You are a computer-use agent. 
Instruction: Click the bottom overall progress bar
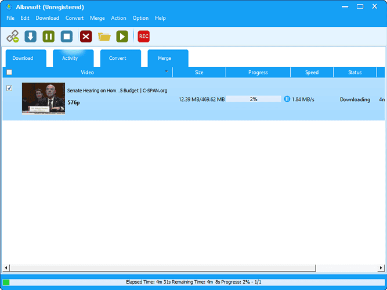coord(194,282)
